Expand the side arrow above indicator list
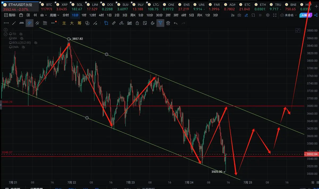This screenshot has width=319, height=189. 6,30
